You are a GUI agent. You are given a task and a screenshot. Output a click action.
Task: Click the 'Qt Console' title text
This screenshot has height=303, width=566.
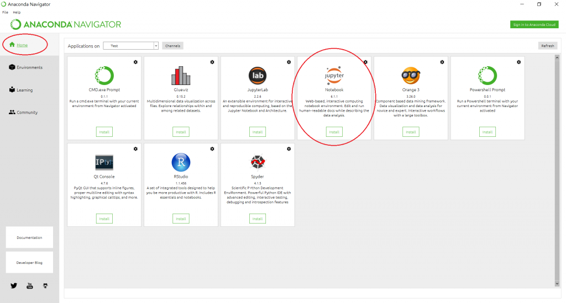pos(104,177)
